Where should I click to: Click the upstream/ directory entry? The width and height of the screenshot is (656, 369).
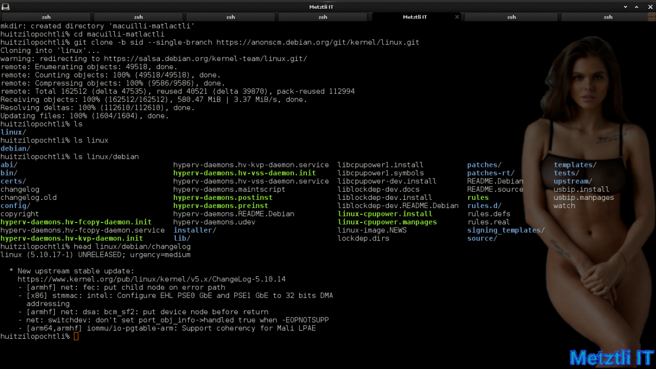click(573, 181)
